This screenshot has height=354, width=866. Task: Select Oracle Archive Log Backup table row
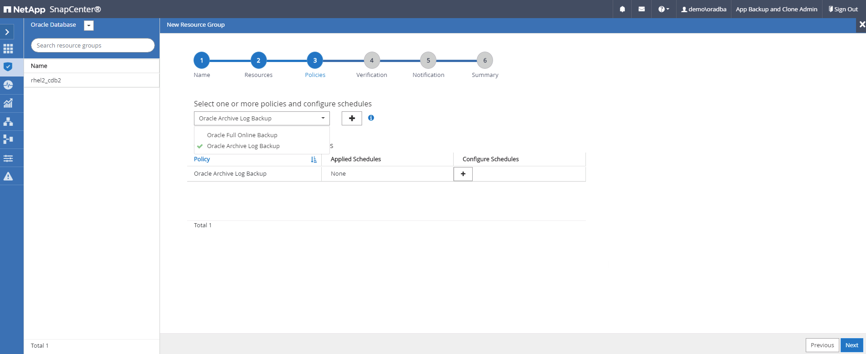[x=386, y=174]
